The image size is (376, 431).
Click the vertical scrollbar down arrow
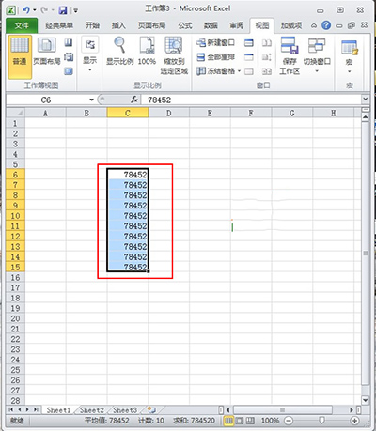(366, 400)
